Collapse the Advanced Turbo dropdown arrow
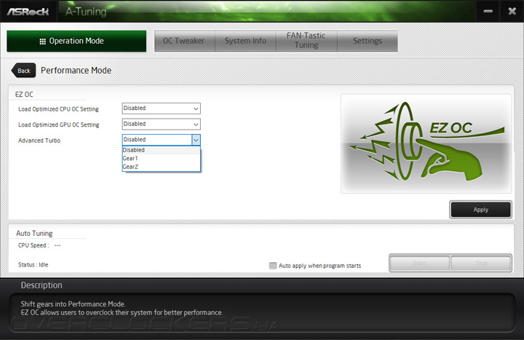Image resolution: width=524 pixels, height=340 pixels. click(x=196, y=140)
